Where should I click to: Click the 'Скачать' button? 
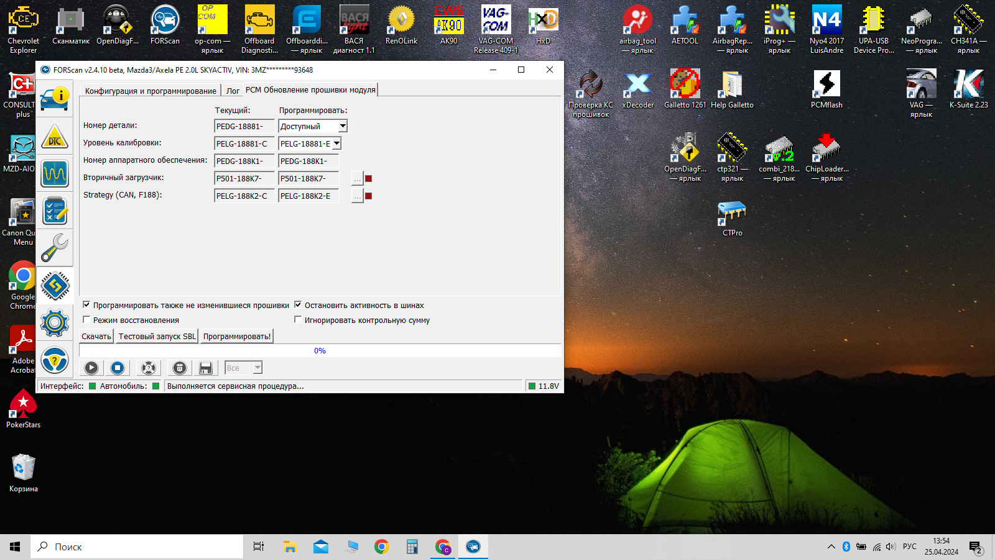point(96,337)
